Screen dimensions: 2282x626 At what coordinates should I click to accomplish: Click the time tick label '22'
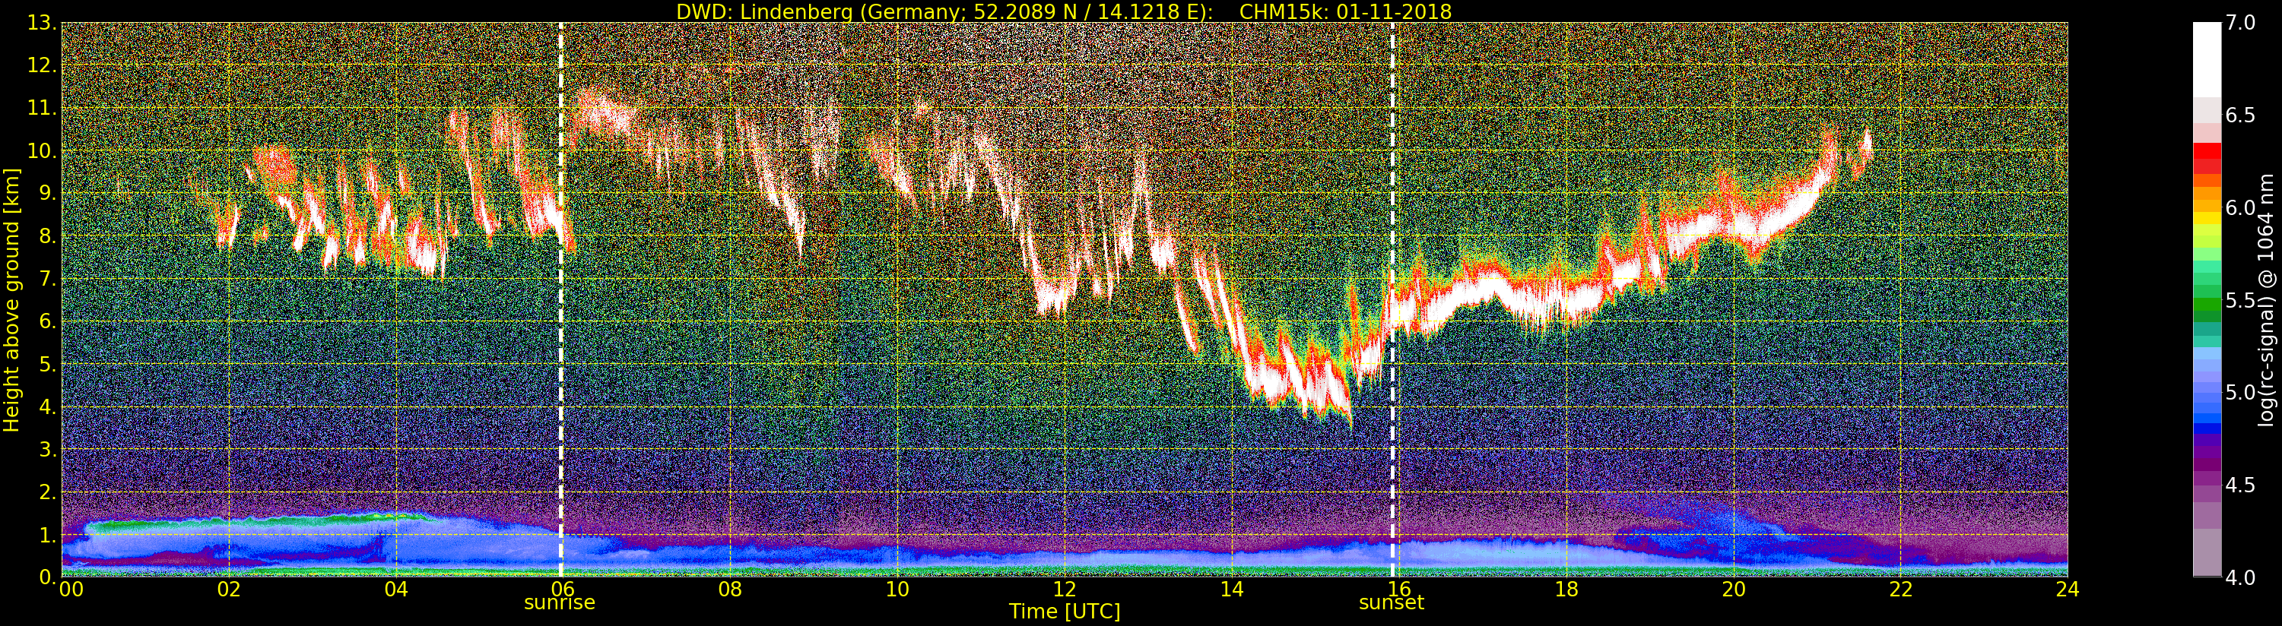(1901, 589)
